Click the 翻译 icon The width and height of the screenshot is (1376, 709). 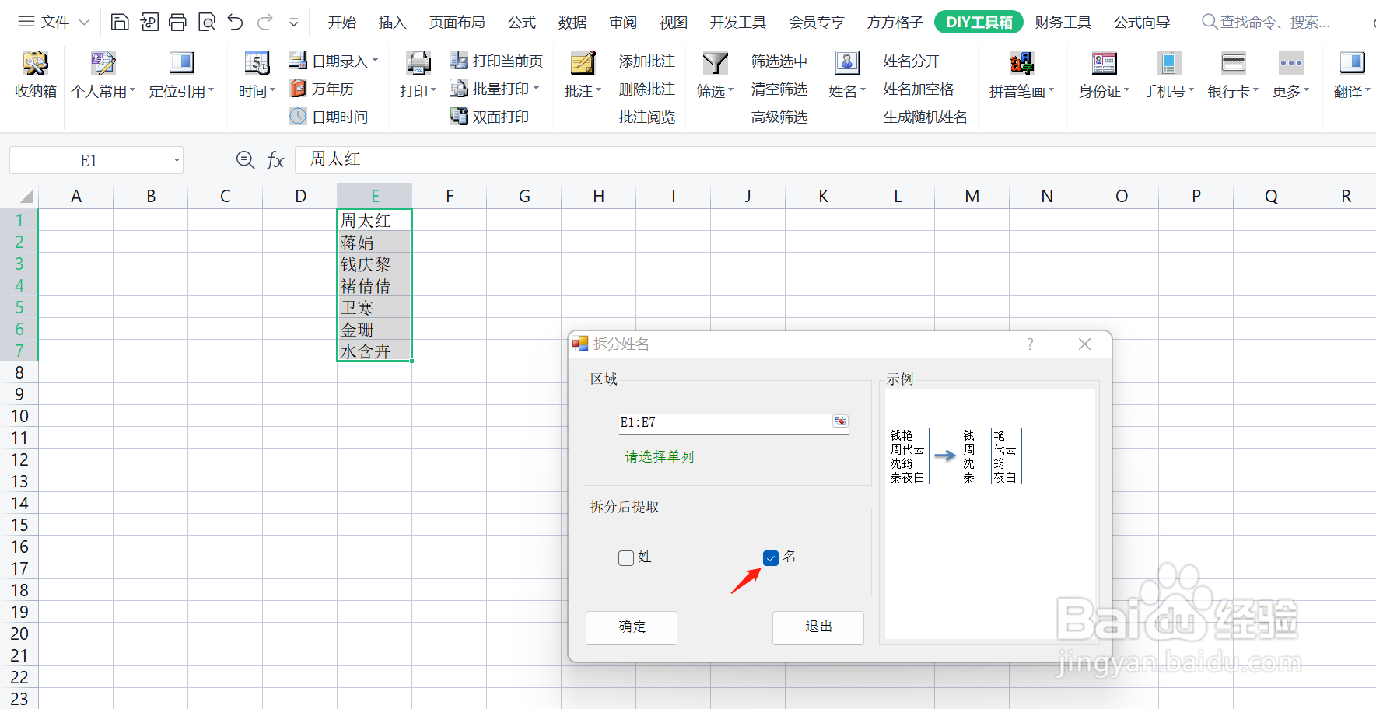coord(1352,63)
